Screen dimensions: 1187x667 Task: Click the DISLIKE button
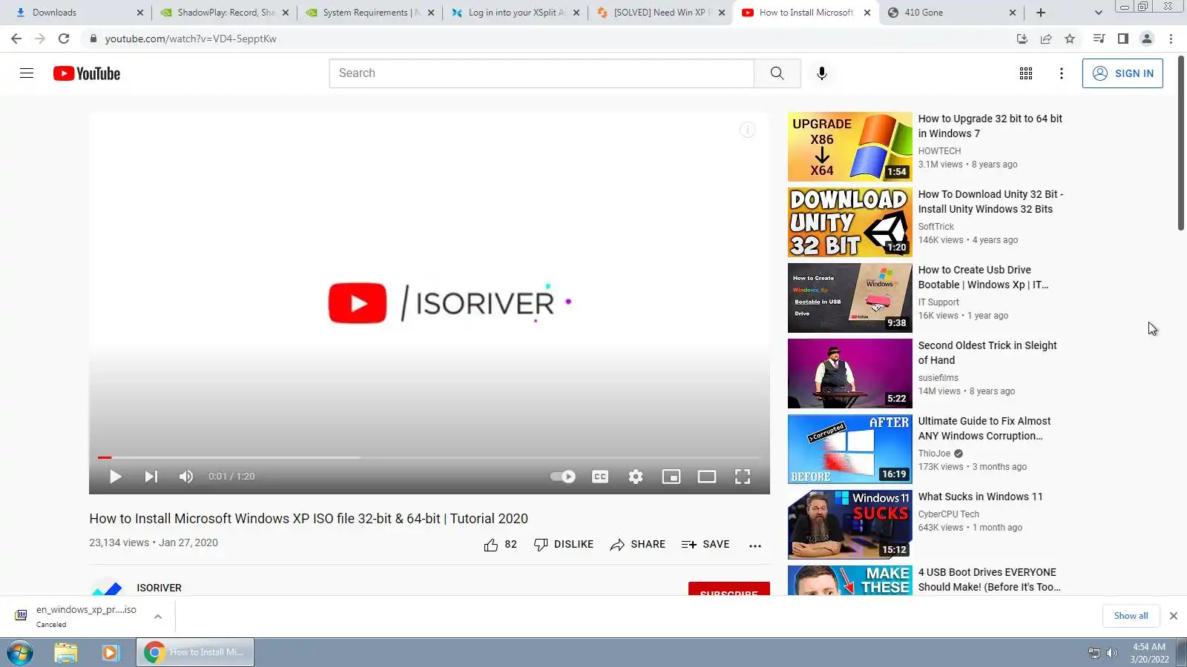pos(564,545)
